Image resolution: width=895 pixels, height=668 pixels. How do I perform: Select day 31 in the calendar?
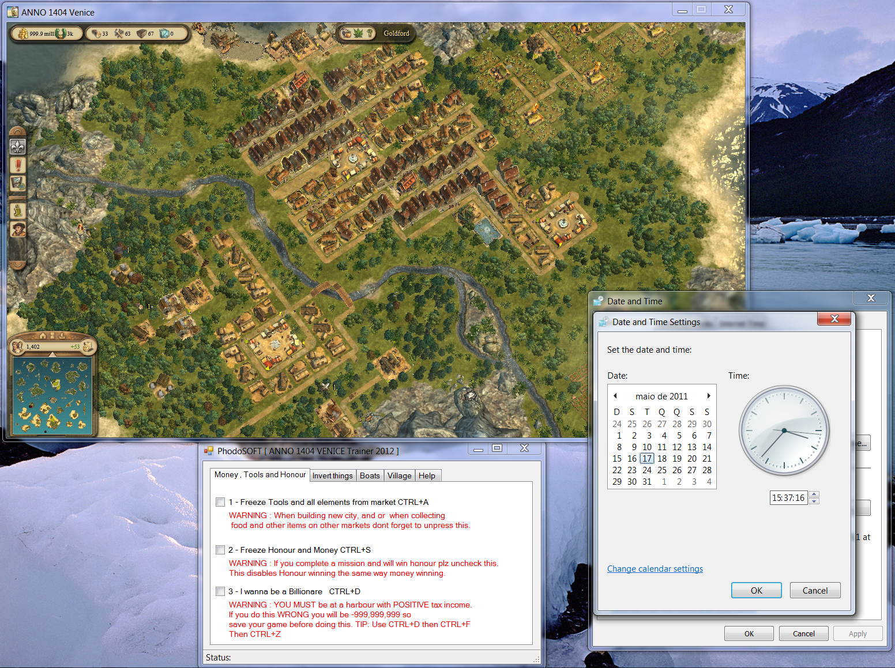pos(647,482)
